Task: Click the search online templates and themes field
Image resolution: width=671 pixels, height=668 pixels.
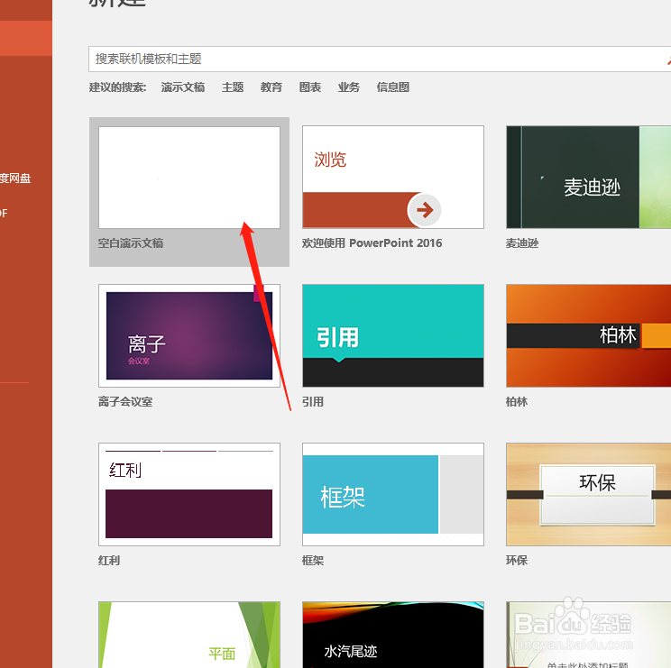Action: pyautogui.click(x=380, y=59)
